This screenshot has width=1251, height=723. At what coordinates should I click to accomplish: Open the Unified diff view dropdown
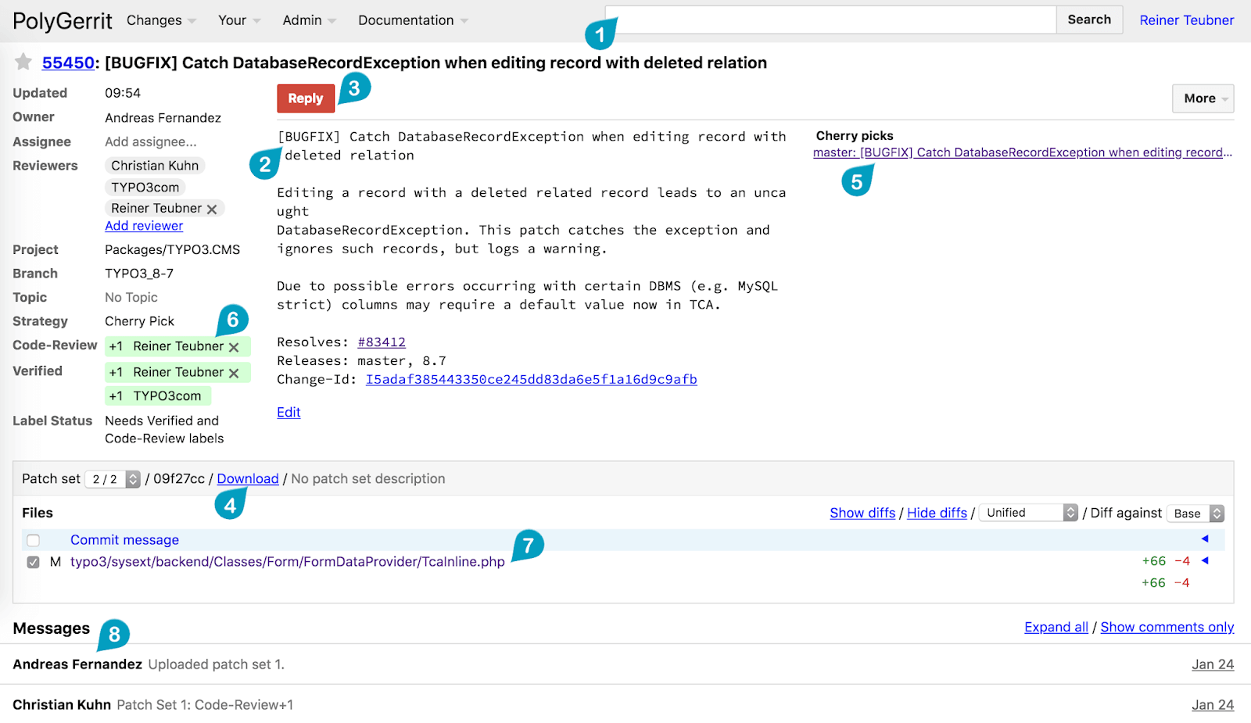click(1028, 513)
